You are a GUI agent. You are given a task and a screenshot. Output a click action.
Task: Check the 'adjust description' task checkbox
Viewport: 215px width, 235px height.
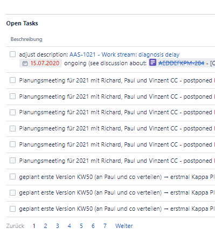pyautogui.click(x=12, y=54)
